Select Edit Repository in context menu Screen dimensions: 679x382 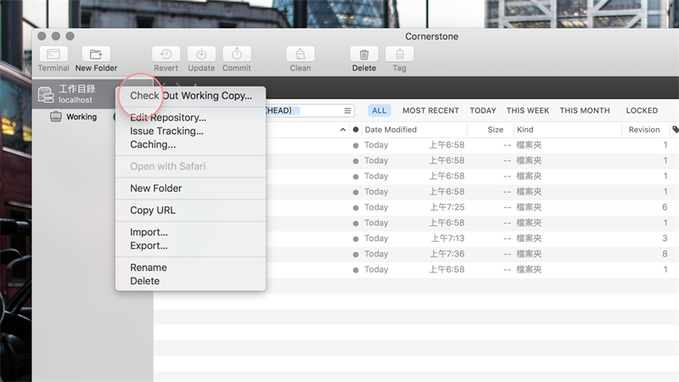point(168,118)
